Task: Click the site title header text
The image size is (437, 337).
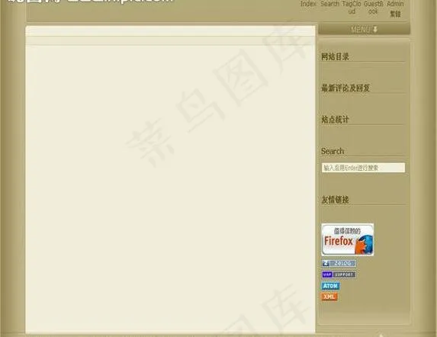Action: [x=91, y=1]
